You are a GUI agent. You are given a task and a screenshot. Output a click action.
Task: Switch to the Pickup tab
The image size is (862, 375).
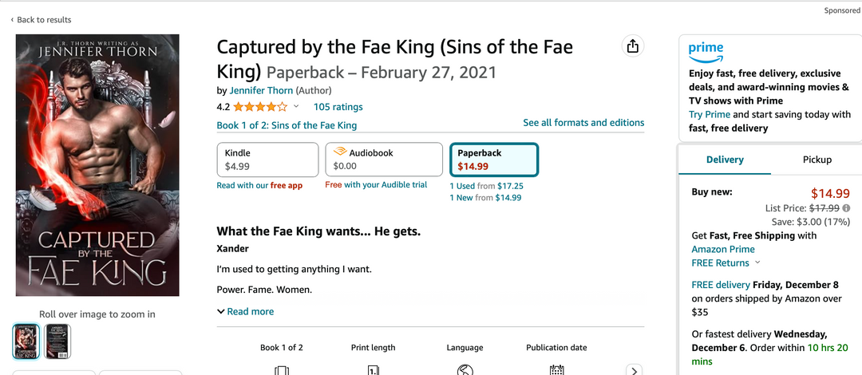pyautogui.click(x=817, y=160)
